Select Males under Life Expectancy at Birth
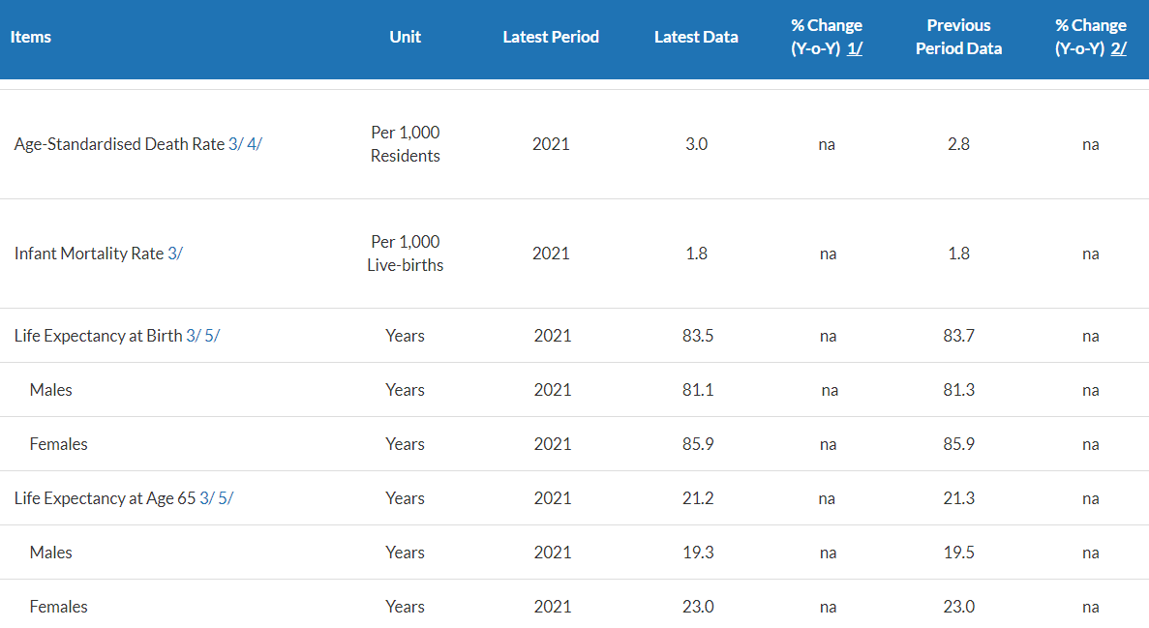 (x=50, y=390)
